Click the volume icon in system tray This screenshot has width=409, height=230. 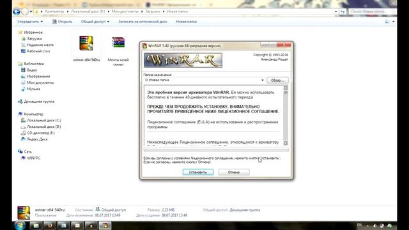pos(375,226)
